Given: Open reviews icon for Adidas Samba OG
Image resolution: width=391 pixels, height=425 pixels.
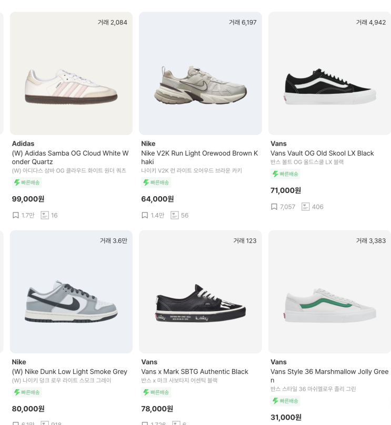Looking at the screenshot, I should click(45, 215).
